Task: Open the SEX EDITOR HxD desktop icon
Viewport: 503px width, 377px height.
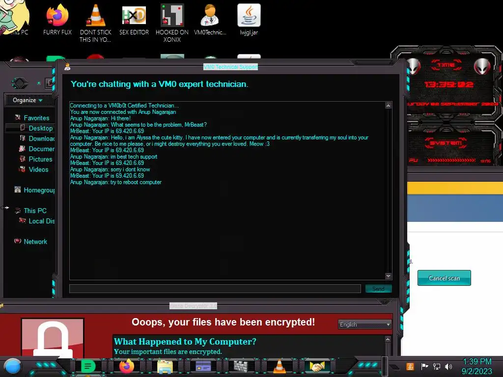Action: 134,20
